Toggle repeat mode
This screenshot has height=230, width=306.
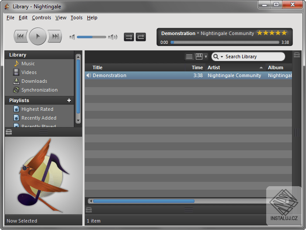(141, 37)
